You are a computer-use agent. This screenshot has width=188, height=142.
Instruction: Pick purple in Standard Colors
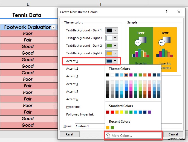coord(149,112)
